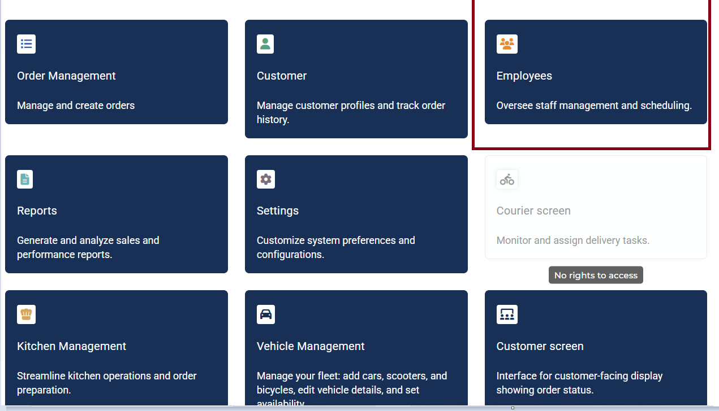Open the Kitchen Management heading
The height and width of the screenshot is (411, 719).
(71, 346)
